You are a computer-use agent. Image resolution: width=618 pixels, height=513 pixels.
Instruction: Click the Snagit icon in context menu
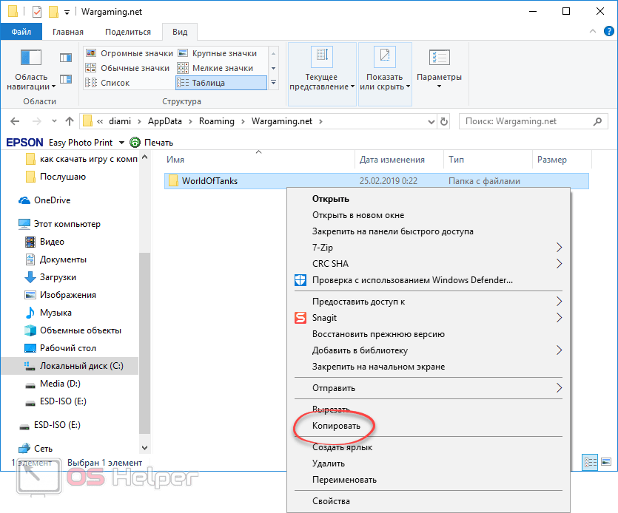click(x=300, y=318)
